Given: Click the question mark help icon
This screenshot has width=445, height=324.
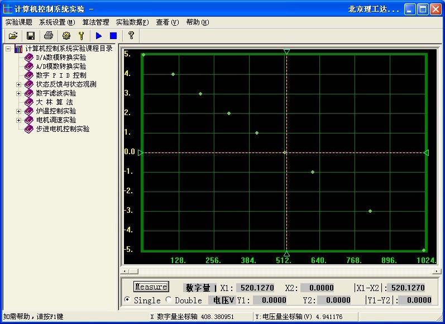Looking at the screenshot, I should [x=131, y=35].
